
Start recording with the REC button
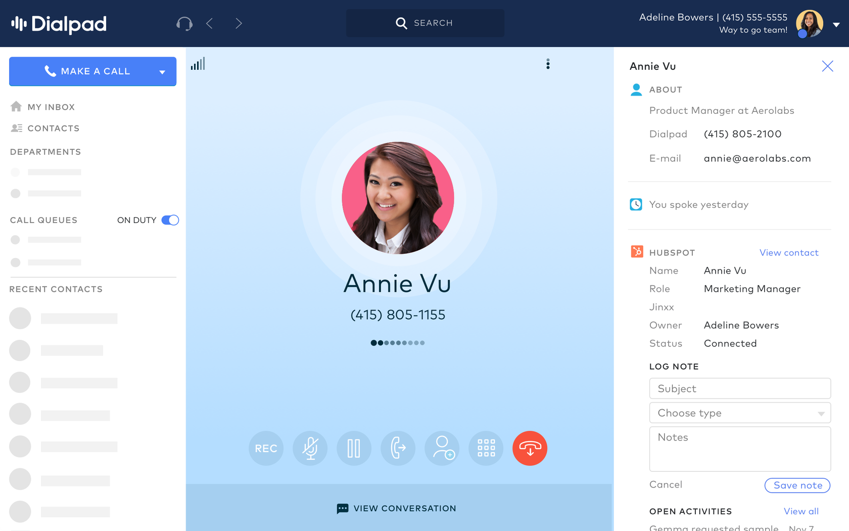coord(266,448)
